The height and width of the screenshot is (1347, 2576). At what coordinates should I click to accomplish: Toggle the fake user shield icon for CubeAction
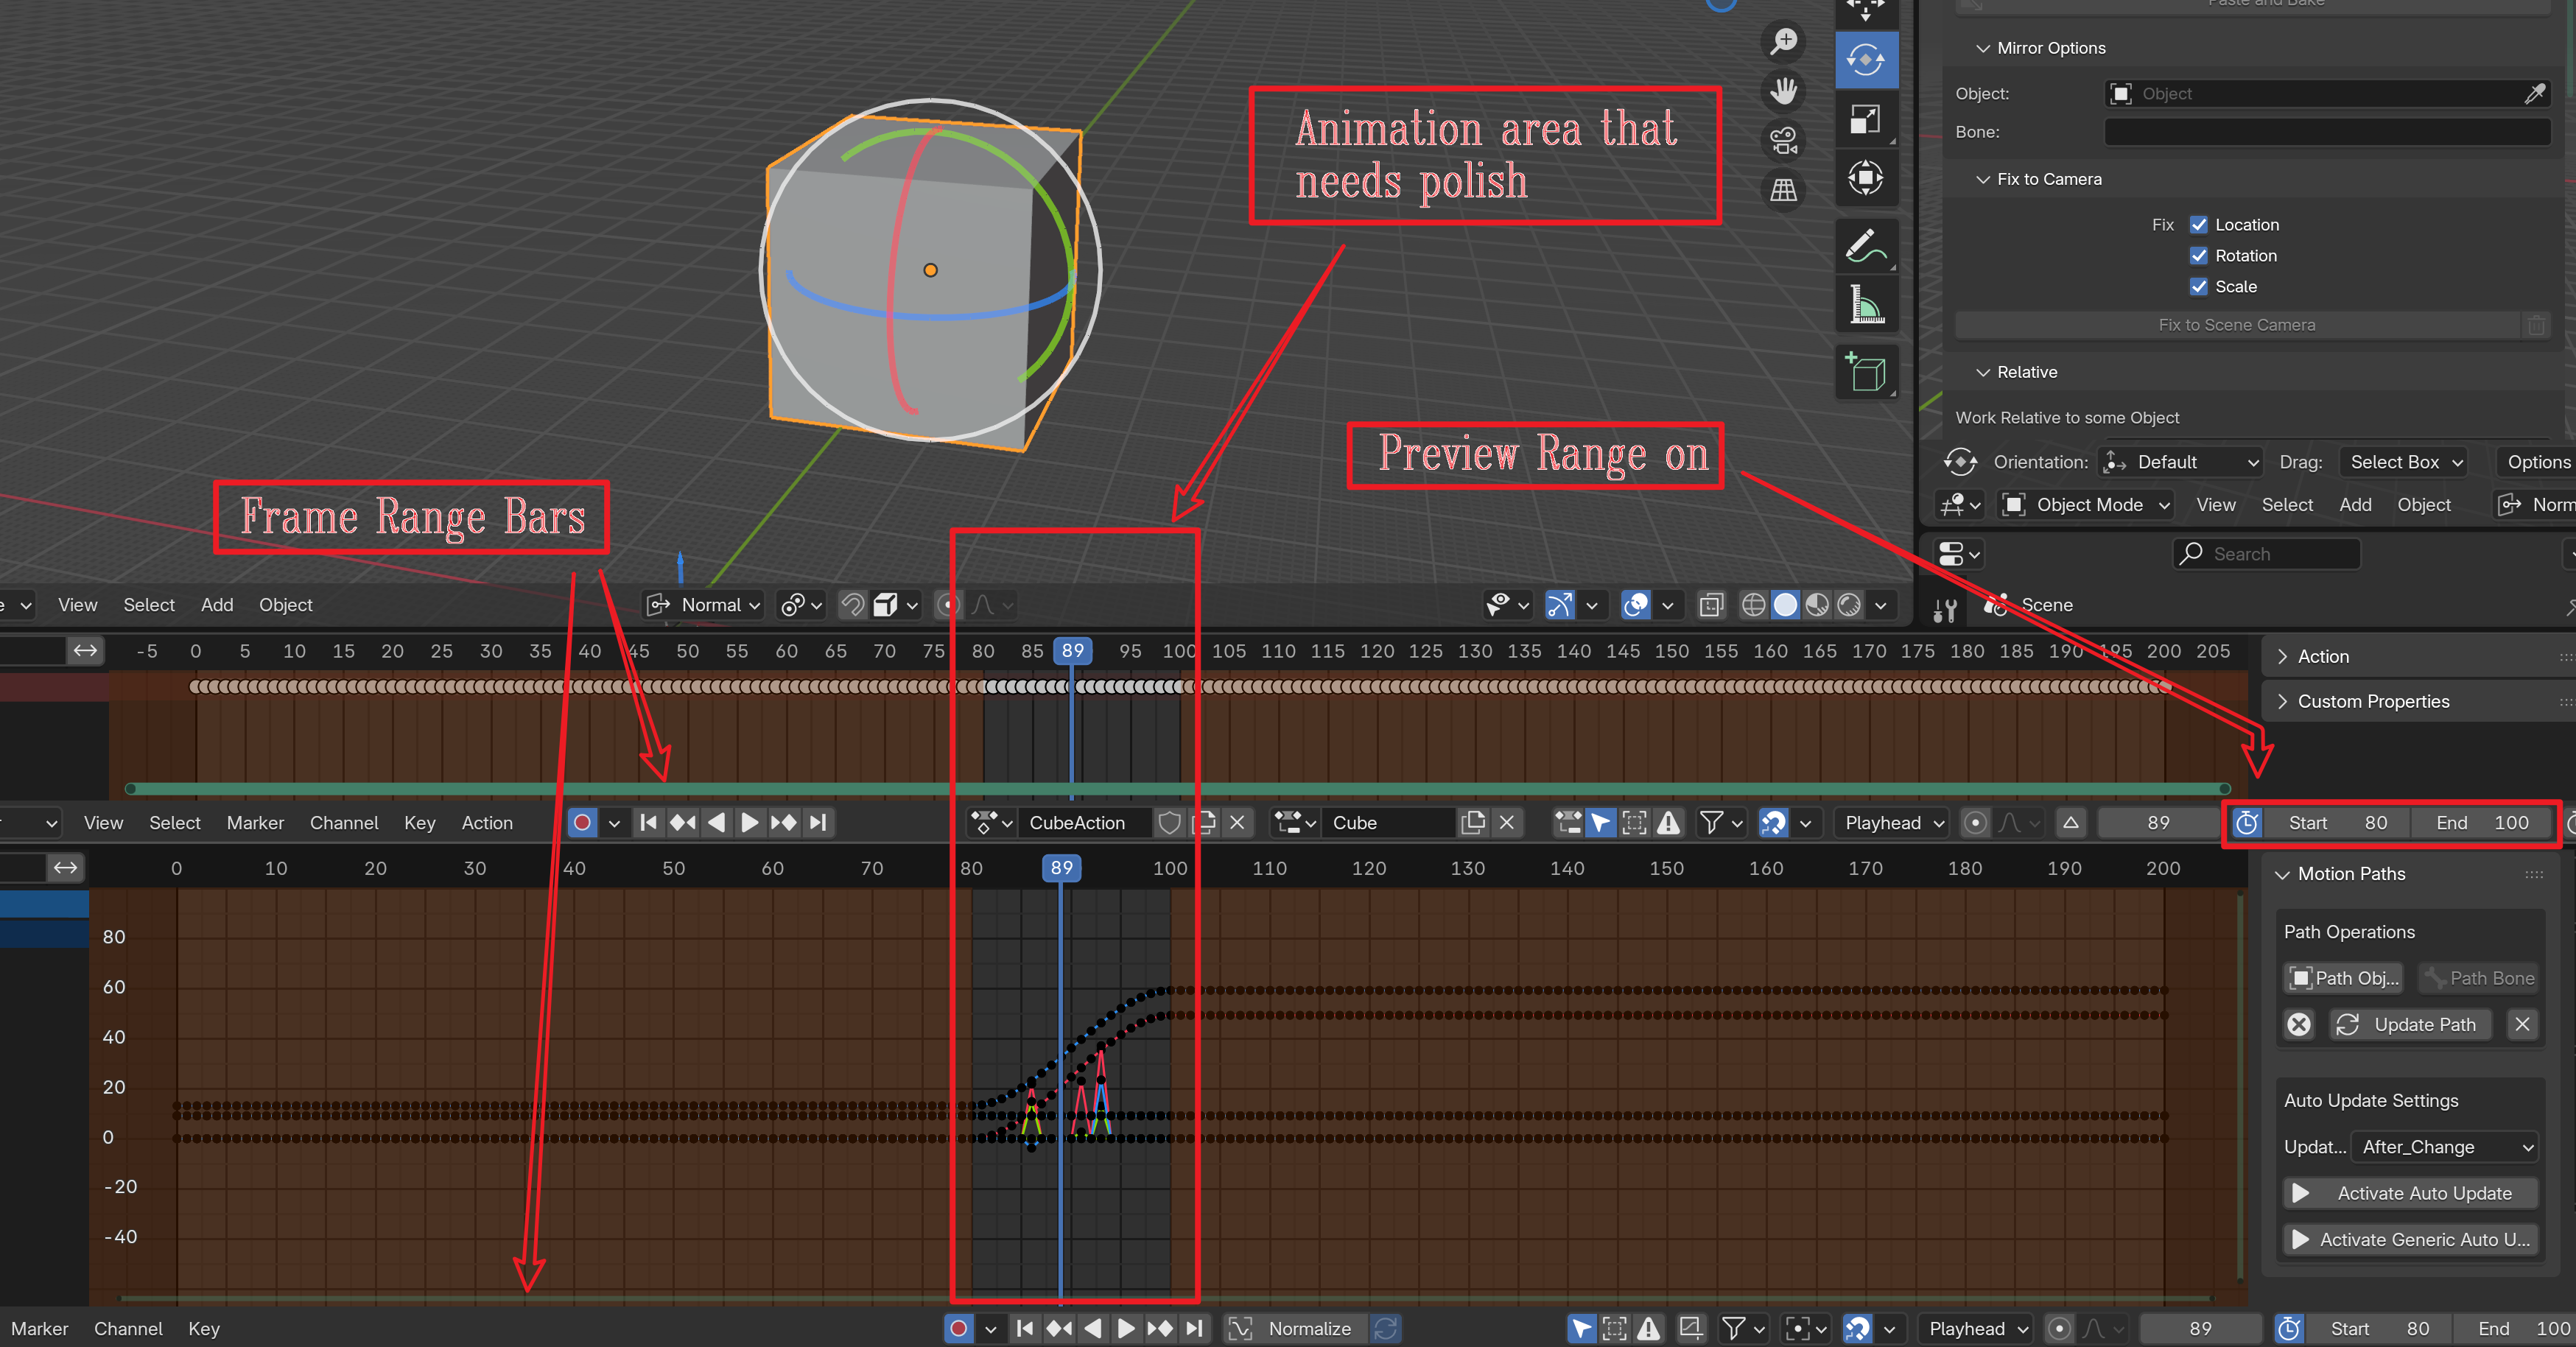tap(1169, 823)
